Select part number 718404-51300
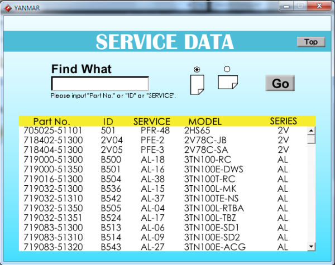Viewport: 335px width, 265px height. pyautogui.click(x=53, y=150)
